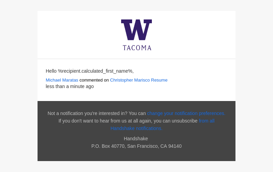Click the TACOMA wordmark under the logo
This screenshot has height=172, width=273.
click(137, 48)
